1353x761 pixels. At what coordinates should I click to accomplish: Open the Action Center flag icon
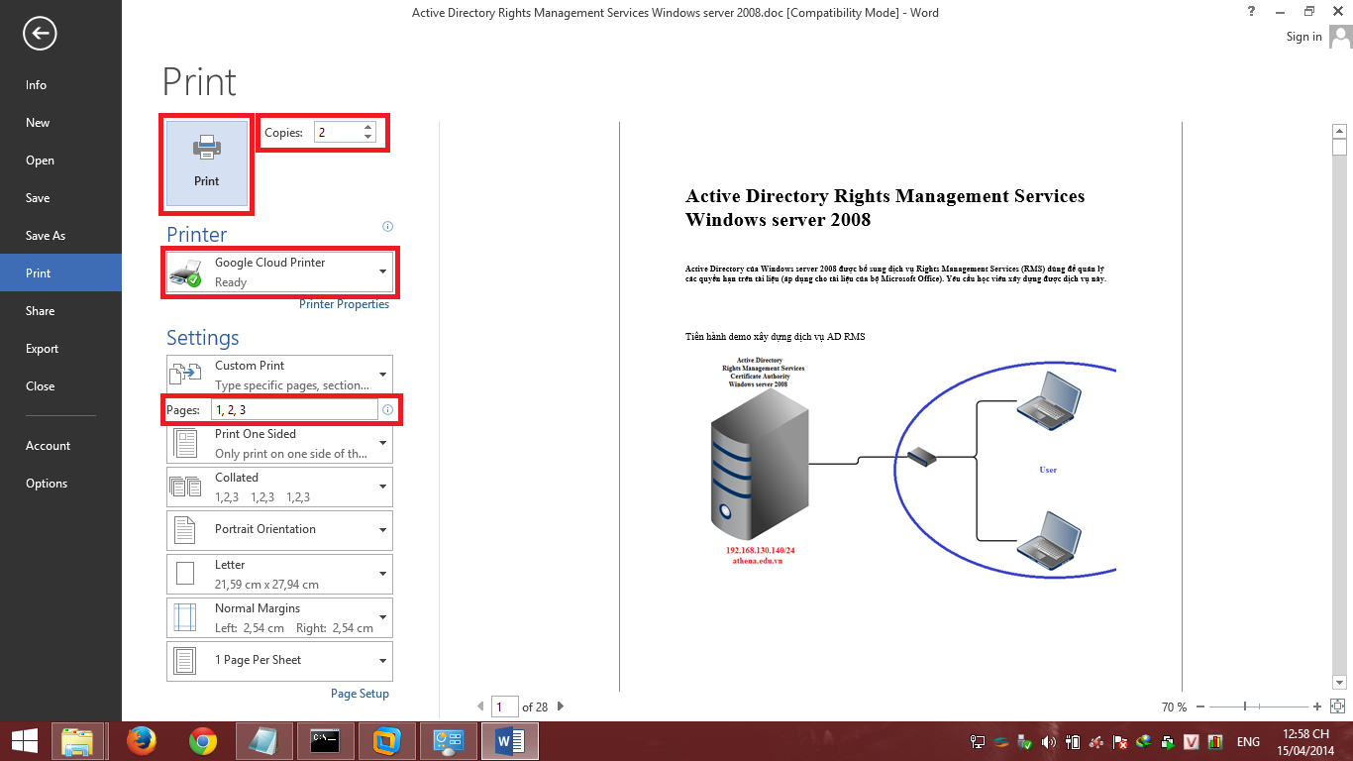coord(1120,741)
